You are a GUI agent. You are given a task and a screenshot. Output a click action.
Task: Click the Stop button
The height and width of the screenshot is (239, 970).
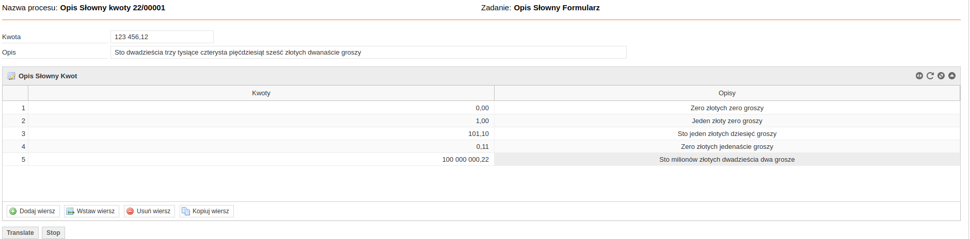53,233
